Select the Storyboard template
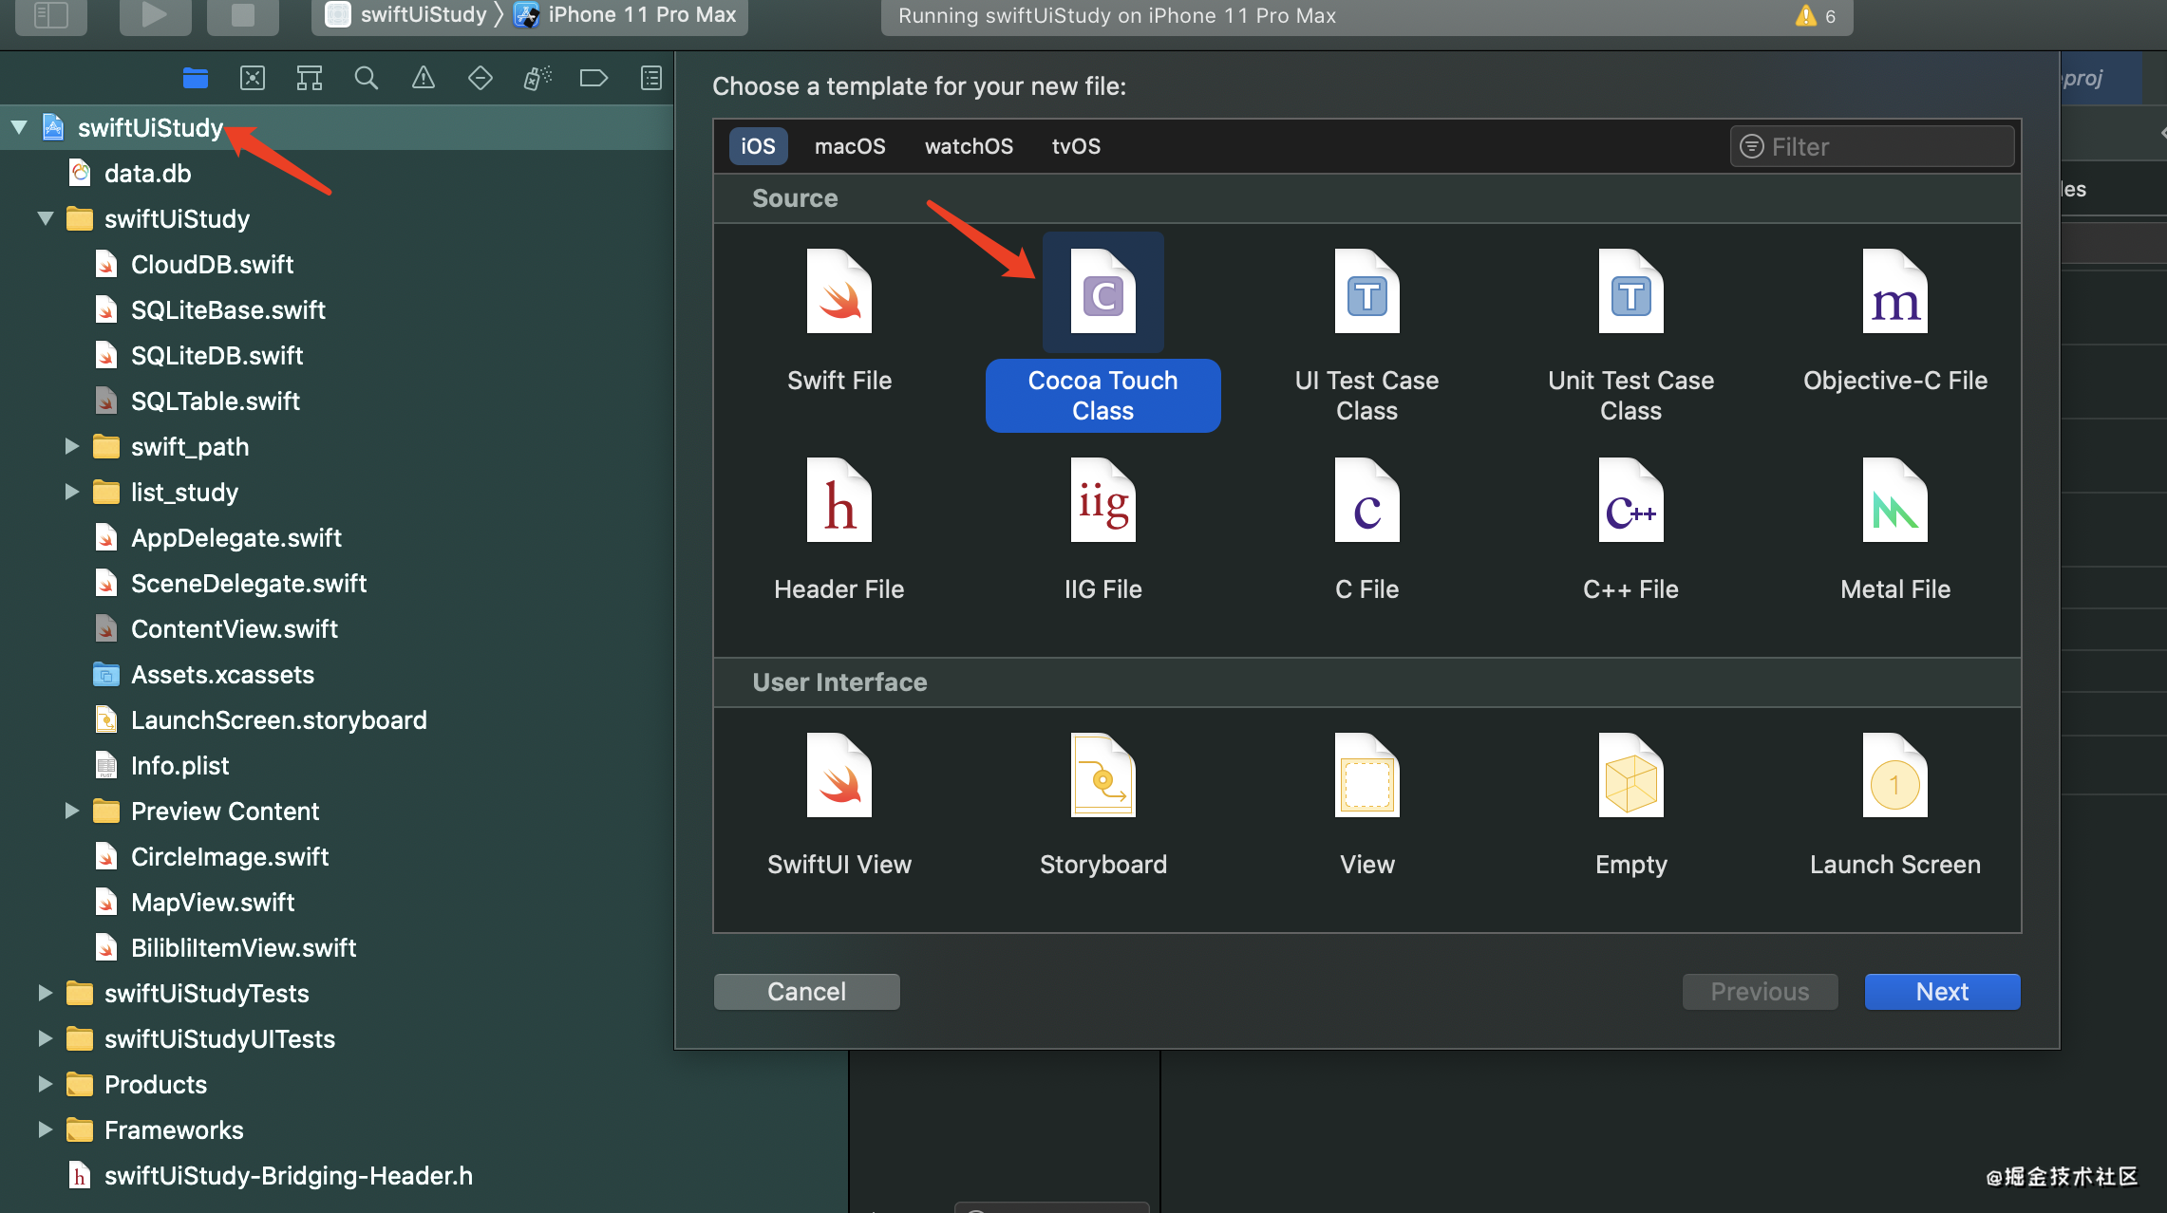 pyautogui.click(x=1102, y=807)
